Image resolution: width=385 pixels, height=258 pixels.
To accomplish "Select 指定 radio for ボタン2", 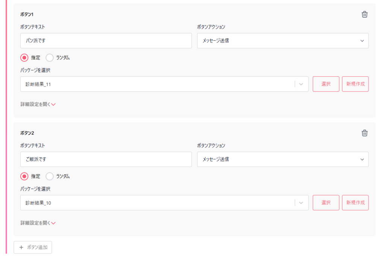I will tap(24, 176).
